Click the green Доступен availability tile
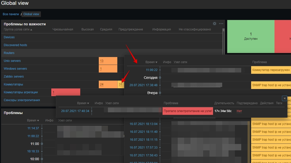The image size is (291, 163). (251, 37)
